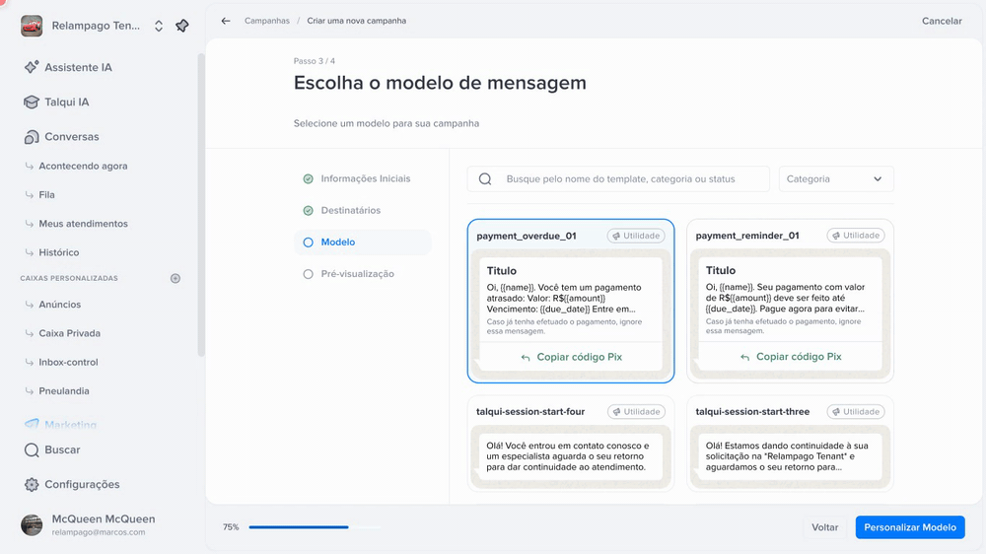
Task: Open Histórico conversations
Action: pyautogui.click(x=58, y=252)
